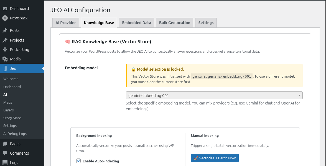Click the Pages icon in sidebar

click(x=5, y=144)
